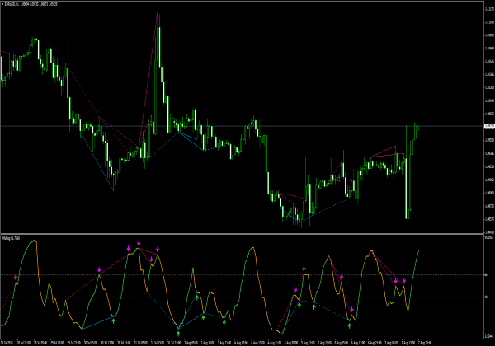Click the rightmost green up arrow in indicator
This screenshot has height=346, width=495.
point(351,329)
